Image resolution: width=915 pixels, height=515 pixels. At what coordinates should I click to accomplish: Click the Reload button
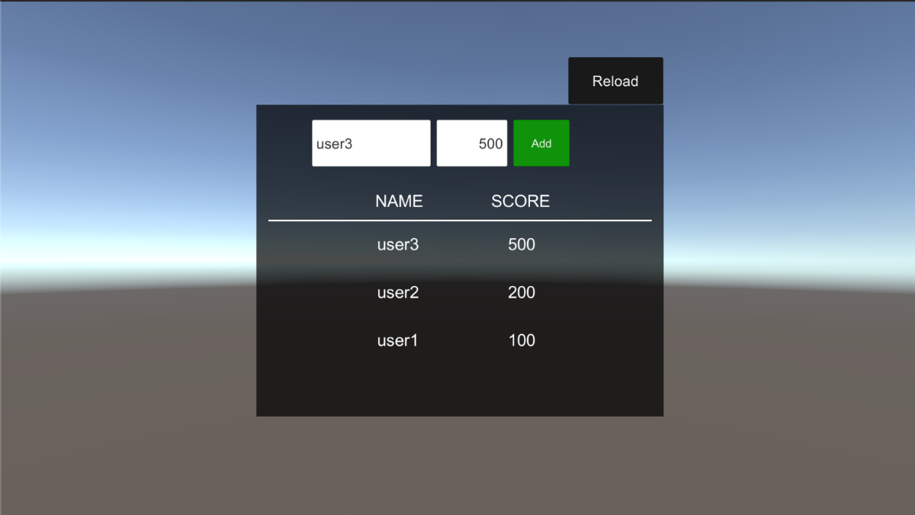[x=615, y=81]
